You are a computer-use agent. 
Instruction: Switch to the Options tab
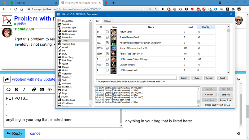107,21
